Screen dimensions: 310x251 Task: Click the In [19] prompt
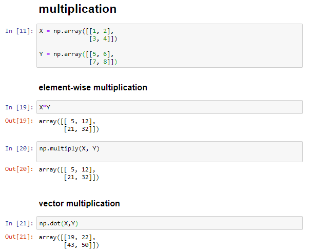pos(20,107)
